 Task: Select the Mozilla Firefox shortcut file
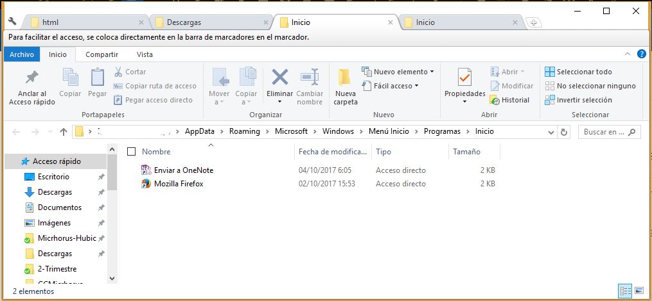tap(179, 184)
